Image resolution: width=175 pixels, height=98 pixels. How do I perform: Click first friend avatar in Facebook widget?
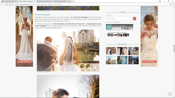click(109, 35)
